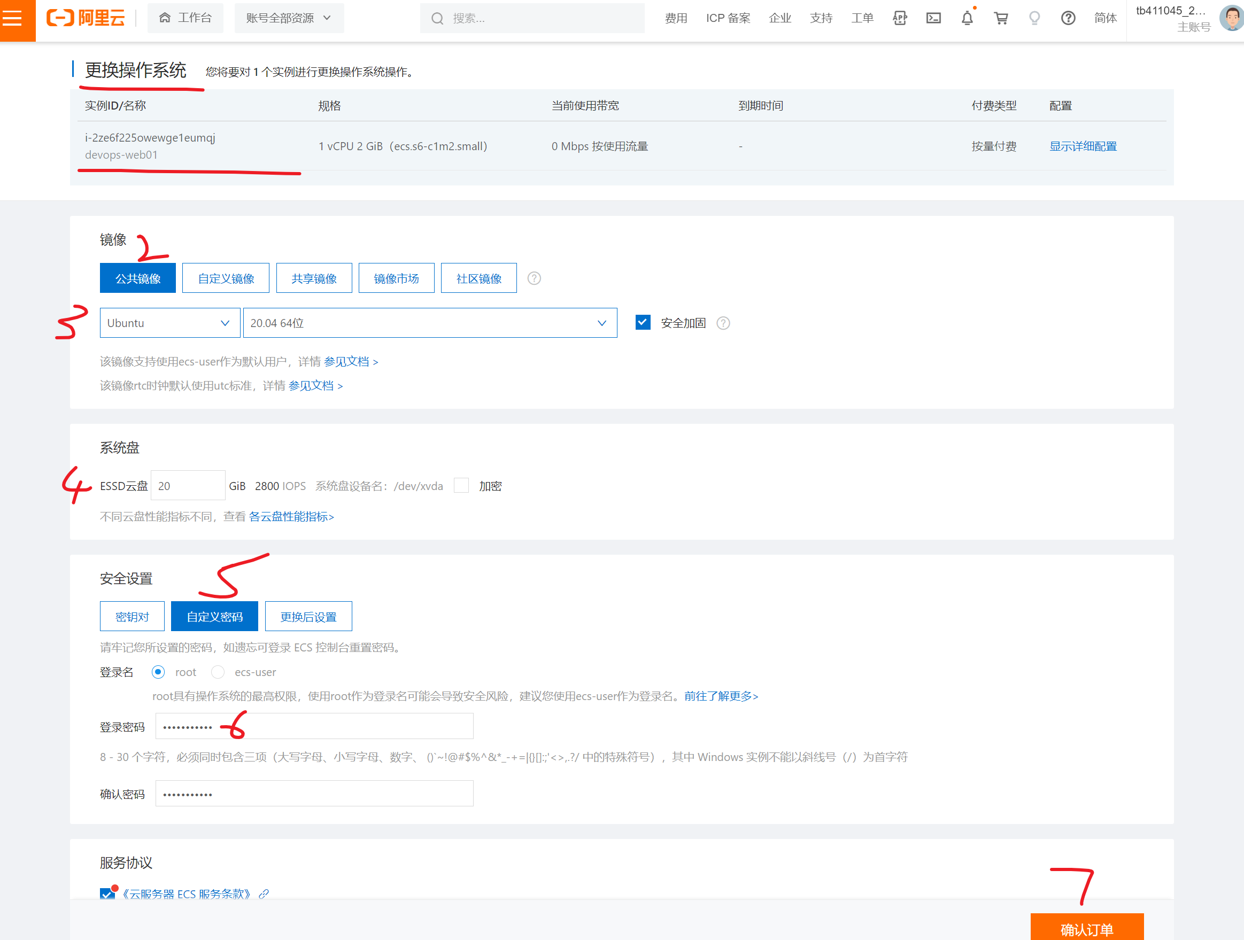
Task: Open the Cloud Shell terminal icon
Action: click(x=933, y=18)
